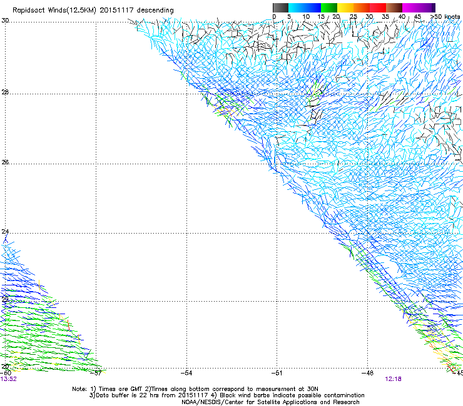463x406 pixels.
Task: Click the longitude axis label '-48'
Action: click(368, 373)
